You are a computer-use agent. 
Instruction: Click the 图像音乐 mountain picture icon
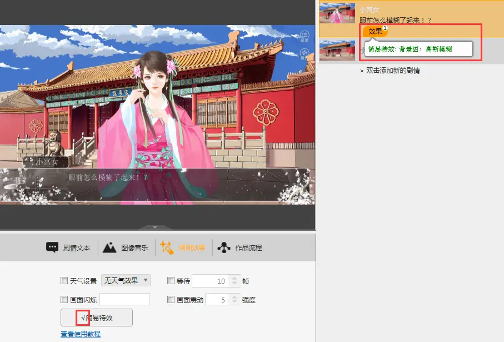[x=109, y=247]
